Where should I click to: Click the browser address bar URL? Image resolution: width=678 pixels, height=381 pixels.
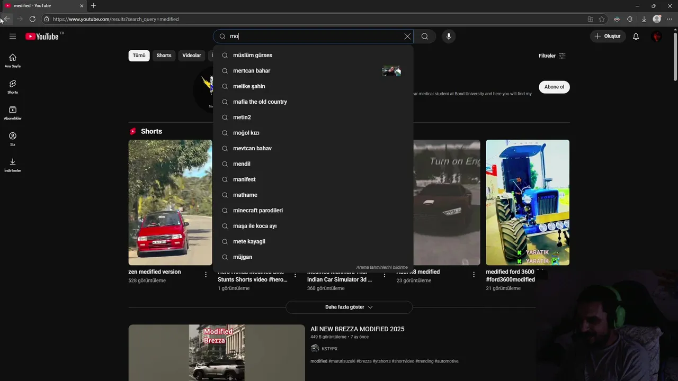[x=115, y=19]
